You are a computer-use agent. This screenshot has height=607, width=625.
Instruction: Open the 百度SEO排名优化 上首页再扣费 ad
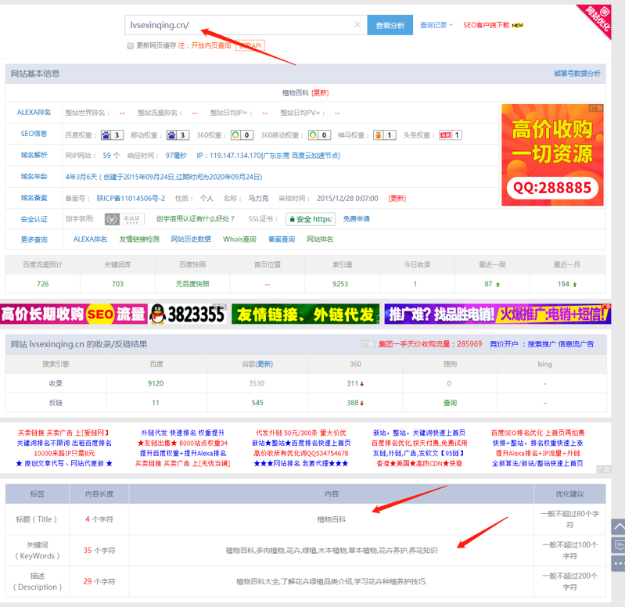point(538,433)
